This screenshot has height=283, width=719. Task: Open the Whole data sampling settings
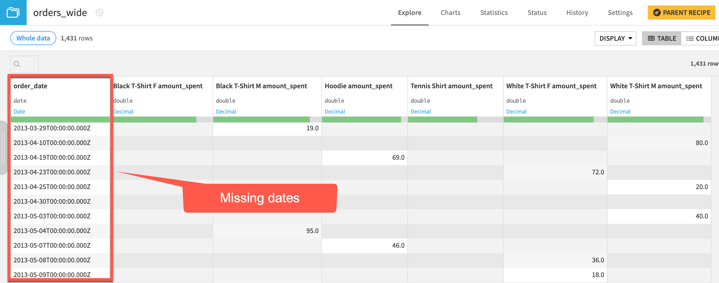(33, 38)
